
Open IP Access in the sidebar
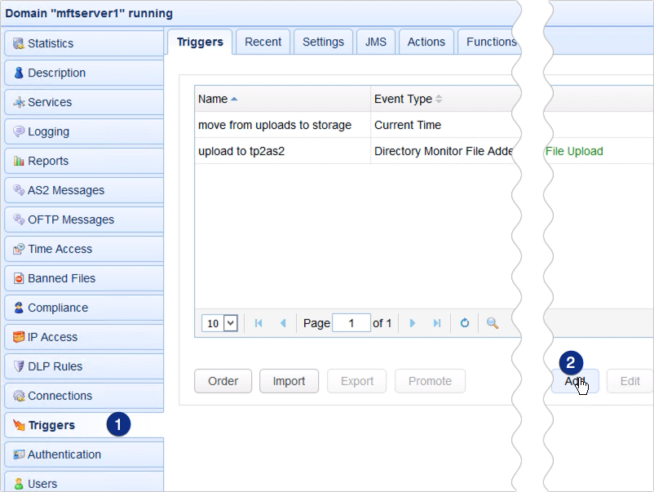coord(83,337)
